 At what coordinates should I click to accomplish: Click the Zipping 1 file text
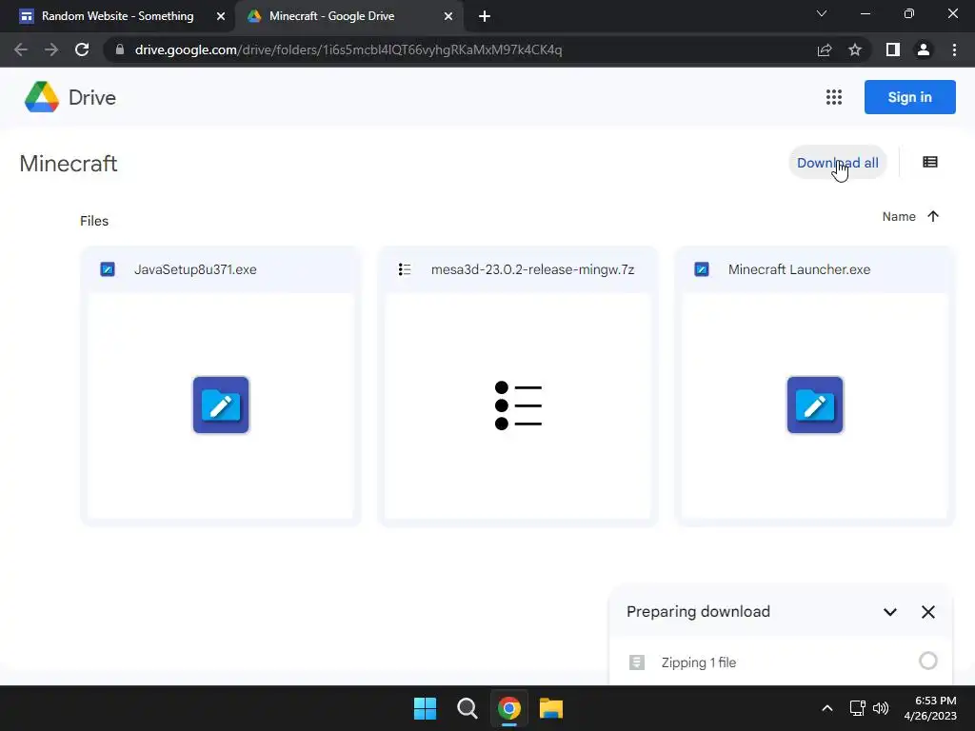[698, 662]
